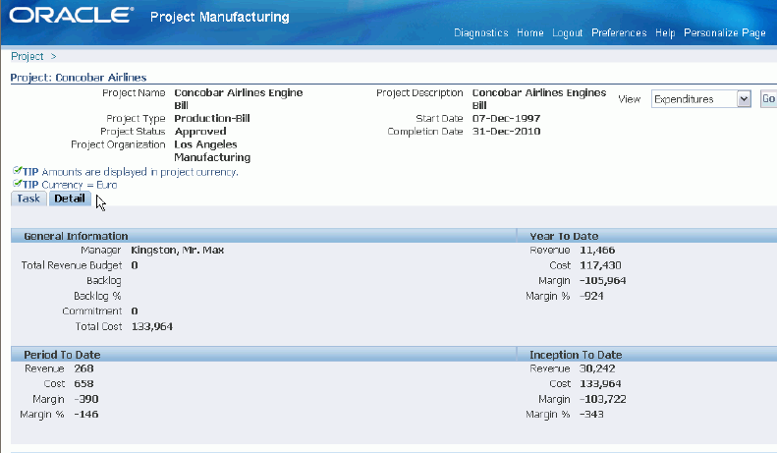Screen dimensions: 777x453
Task: Click project name Concobar Airlines Engine Bill
Action: point(239,98)
